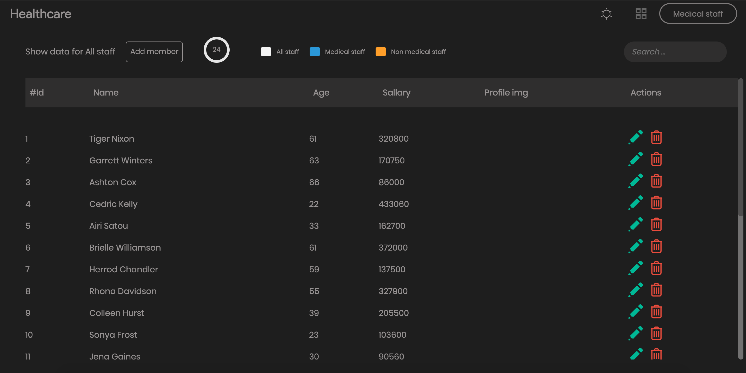Click into the Search field
746x373 pixels.
[x=675, y=52]
